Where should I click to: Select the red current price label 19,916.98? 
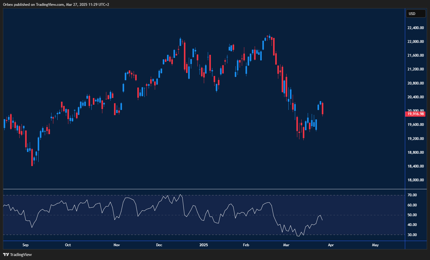tap(415, 114)
